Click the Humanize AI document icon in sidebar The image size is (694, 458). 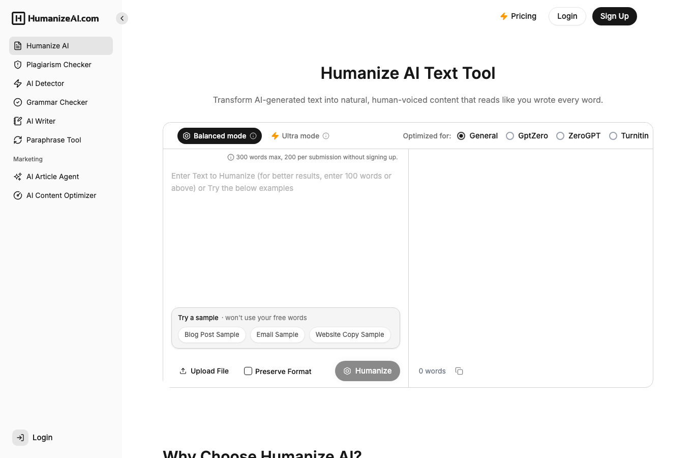(18, 46)
